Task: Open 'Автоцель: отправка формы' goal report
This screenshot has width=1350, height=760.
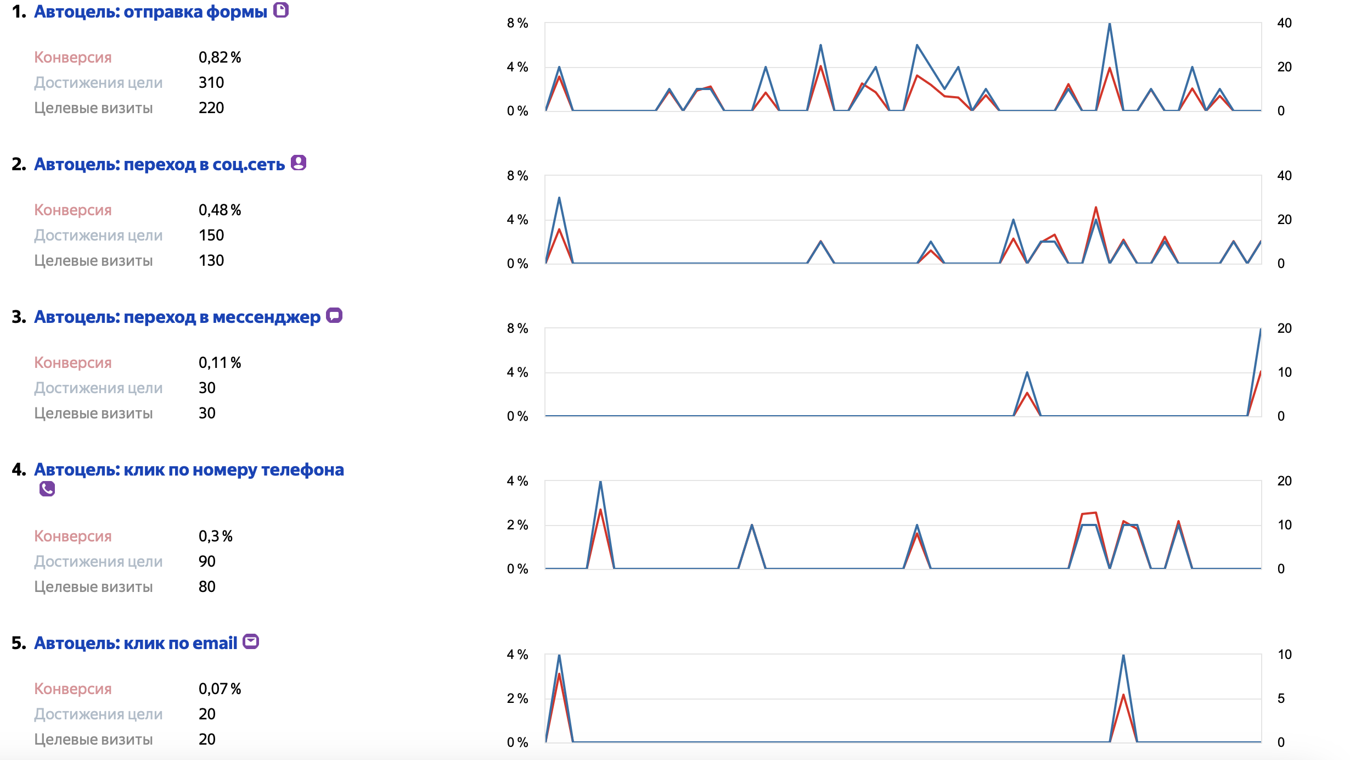Action: [150, 12]
